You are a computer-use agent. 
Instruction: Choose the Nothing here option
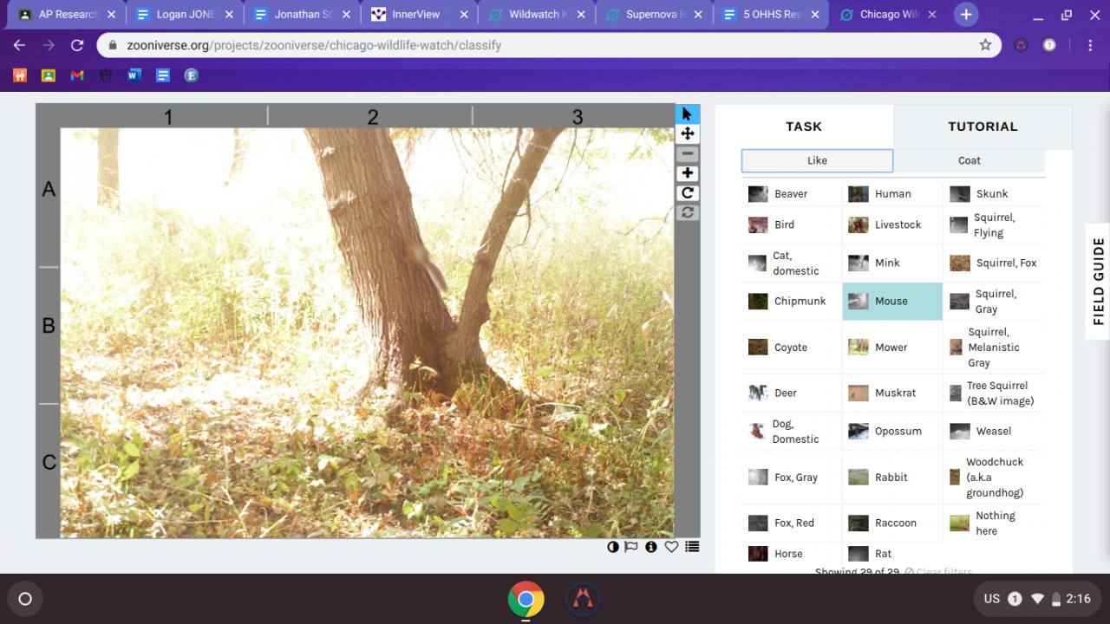tap(994, 523)
